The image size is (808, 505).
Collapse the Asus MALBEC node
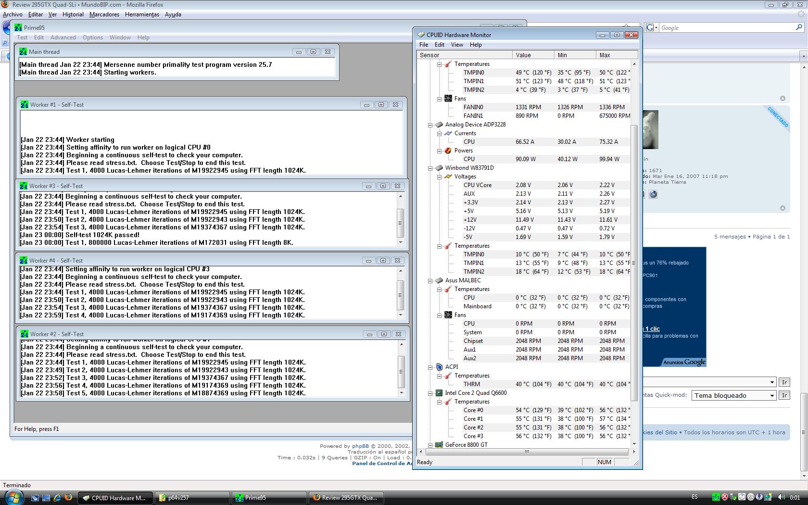[430, 280]
